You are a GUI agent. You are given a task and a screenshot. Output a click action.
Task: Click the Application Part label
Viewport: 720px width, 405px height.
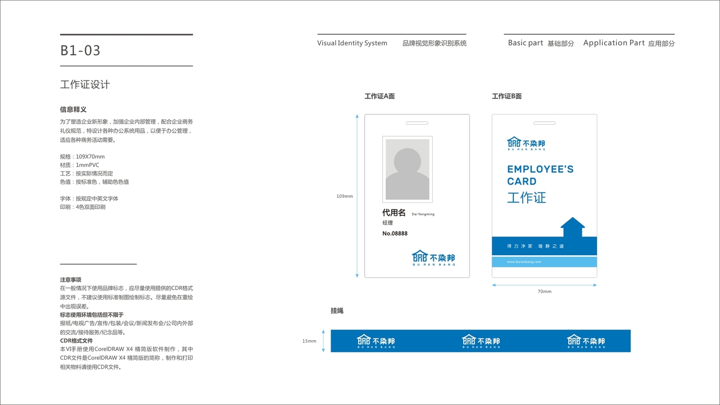pos(614,43)
